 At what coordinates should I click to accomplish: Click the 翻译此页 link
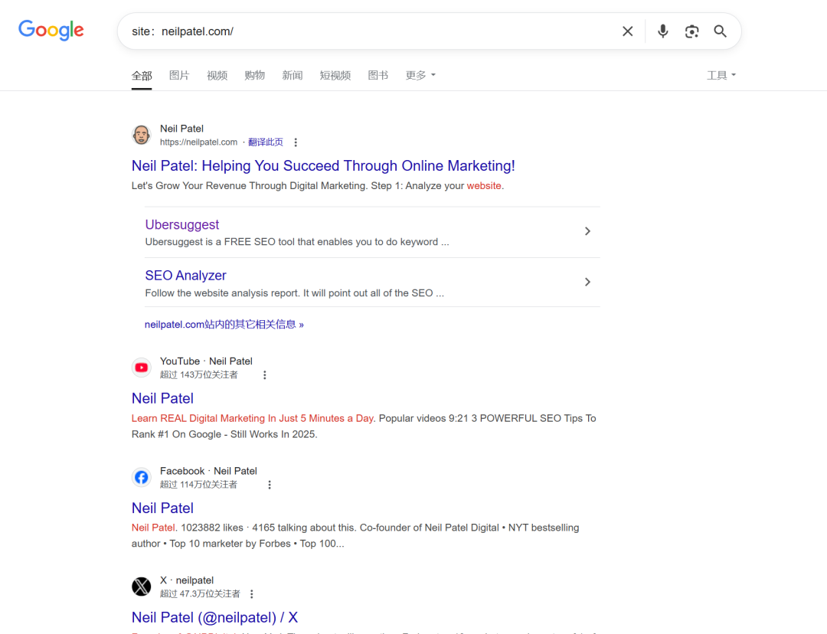pyautogui.click(x=265, y=142)
